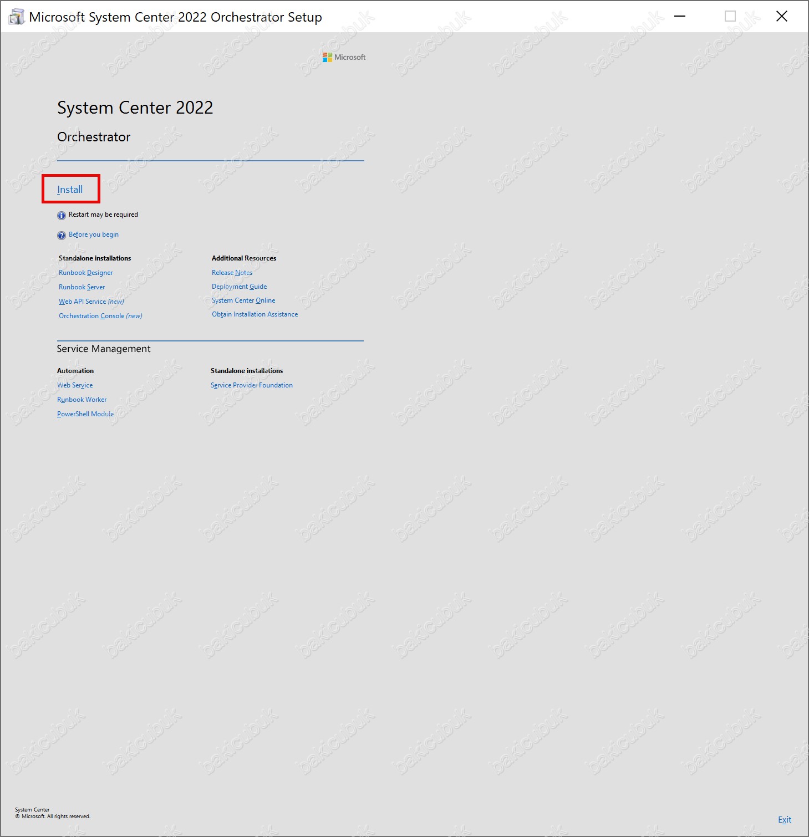Open the Before you begin link
The height and width of the screenshot is (837, 809).
coord(94,234)
